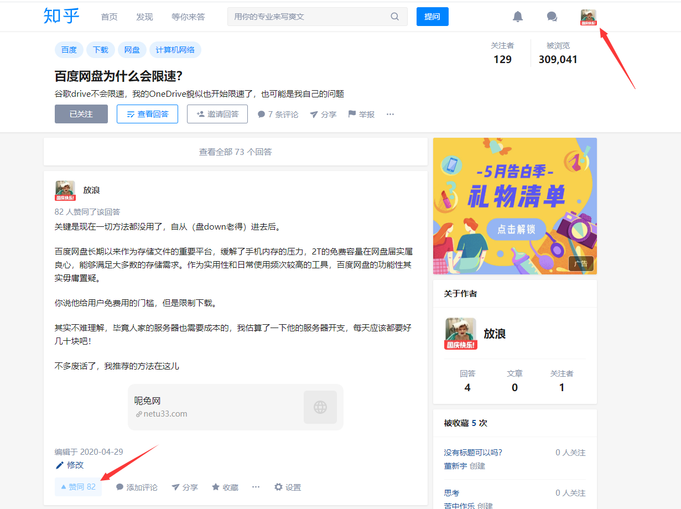Share the question via 分享 in header
The height and width of the screenshot is (509, 681).
pos(323,115)
